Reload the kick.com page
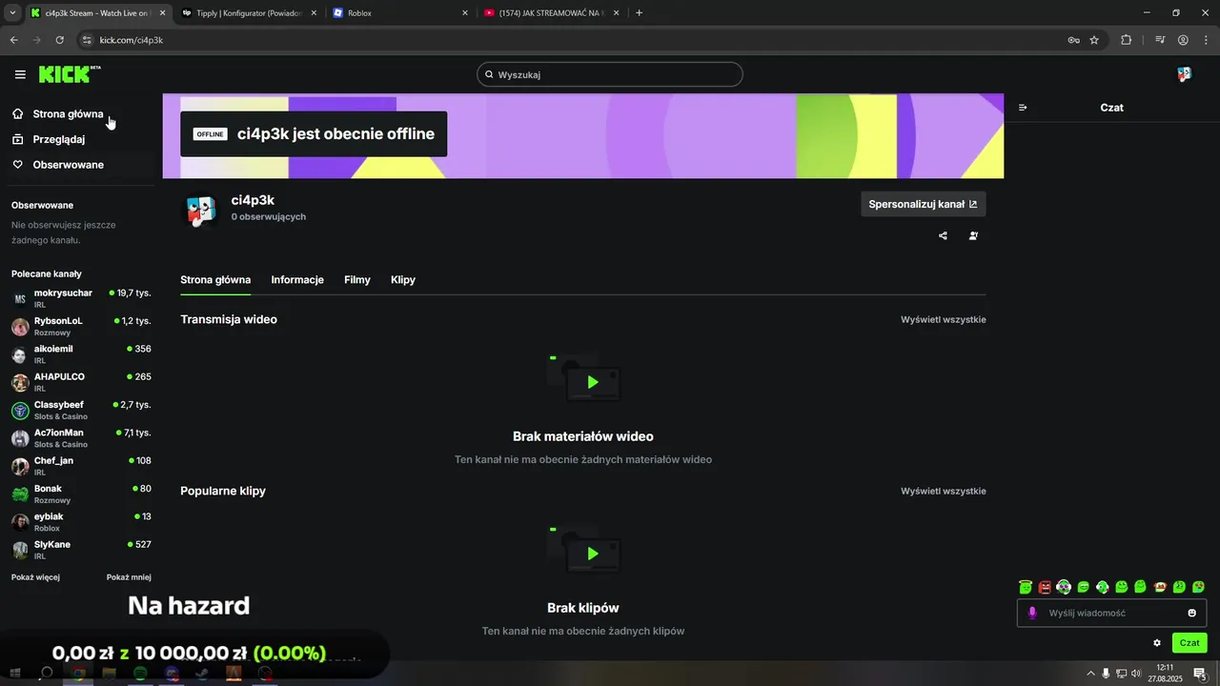The height and width of the screenshot is (686, 1220). (59, 40)
